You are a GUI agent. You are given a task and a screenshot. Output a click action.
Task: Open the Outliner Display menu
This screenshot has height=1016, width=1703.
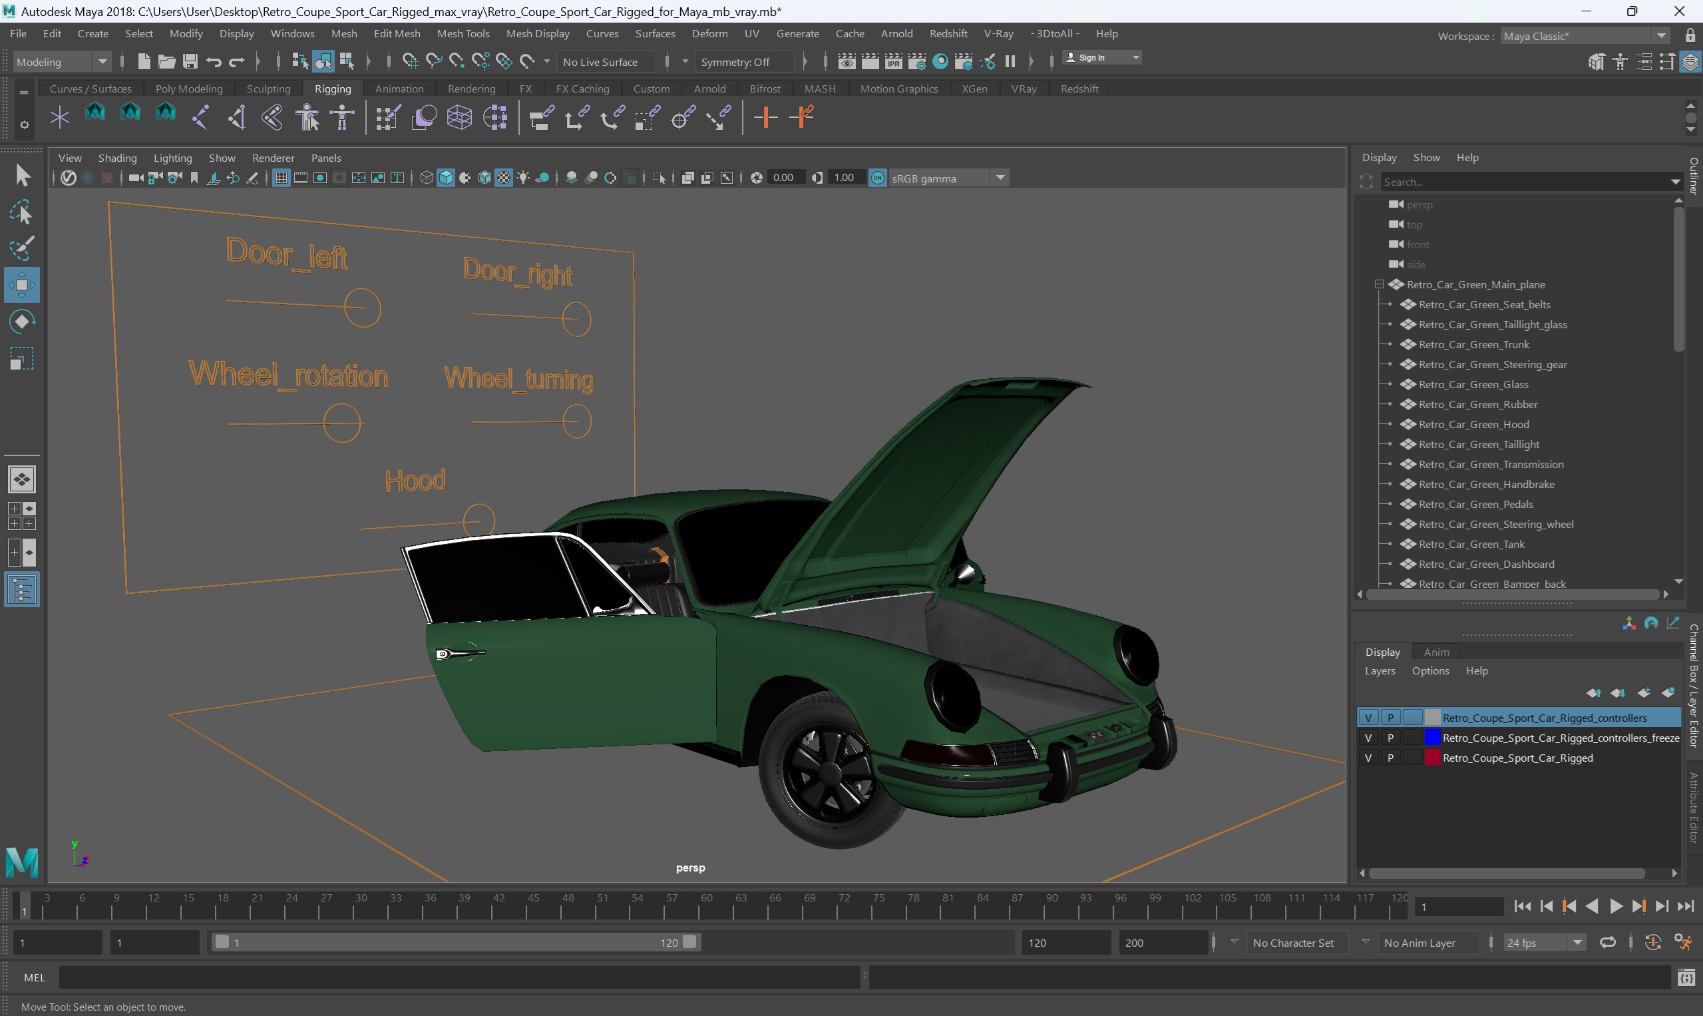[1379, 158]
